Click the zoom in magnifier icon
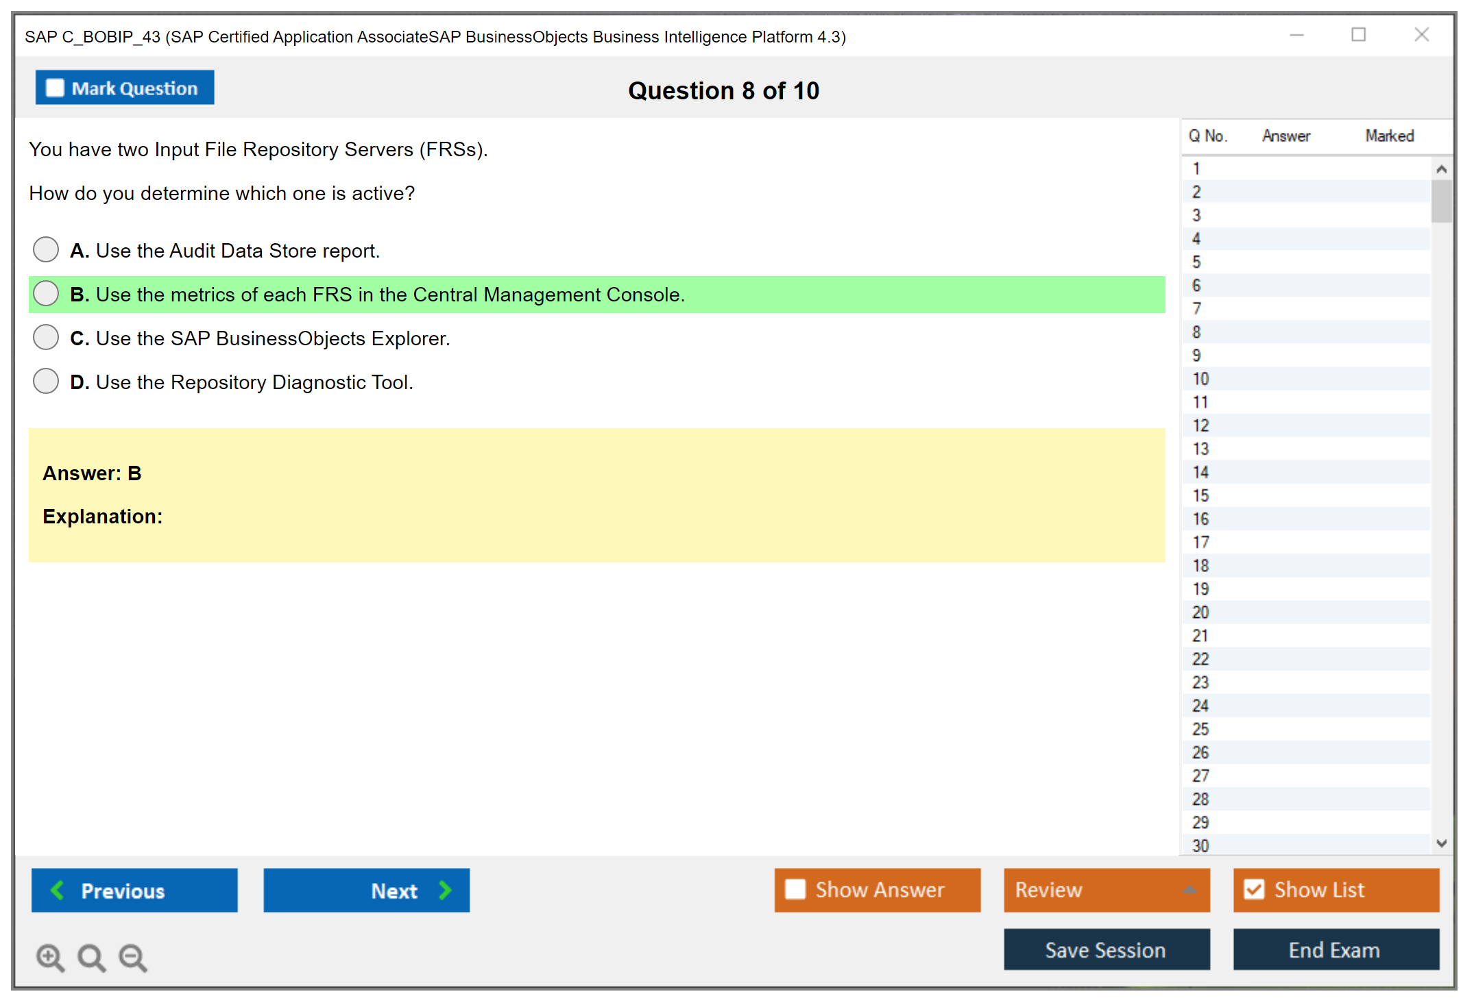This screenshot has width=1474, height=1007. pyautogui.click(x=50, y=957)
